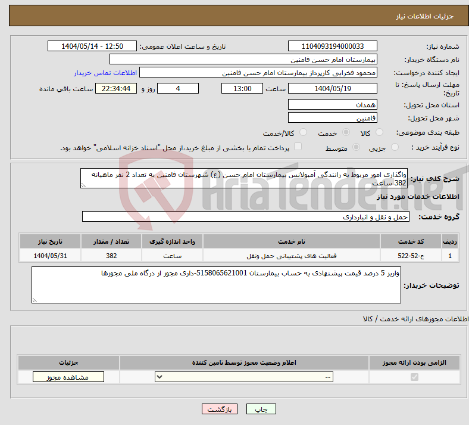The height and width of the screenshot is (425, 469).
Task: Click the announcement date field 1404/05/14 - 12:50
Action: coord(92,46)
